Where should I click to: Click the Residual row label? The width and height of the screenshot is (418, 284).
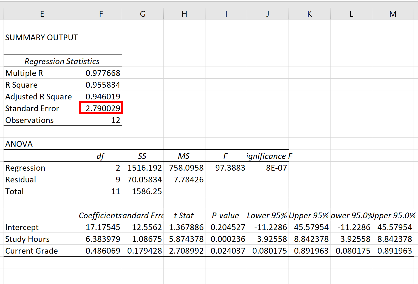pyautogui.click(x=42, y=179)
